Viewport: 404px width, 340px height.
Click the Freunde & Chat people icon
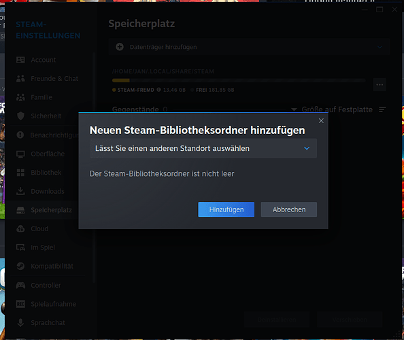pos(20,79)
